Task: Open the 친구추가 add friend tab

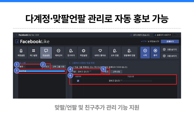Action: tap(71, 53)
